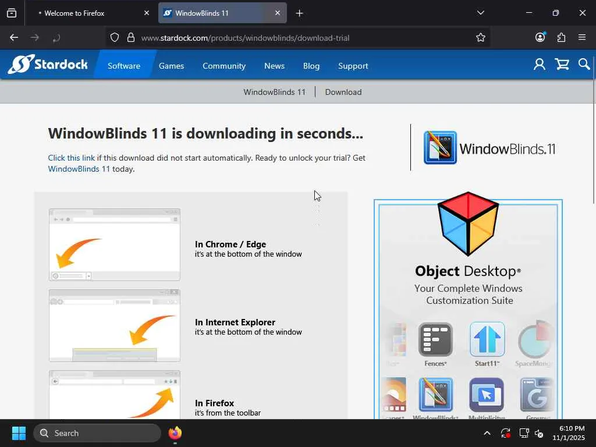Click the Firefox taskbar icon
This screenshot has height=447, width=596.
tap(175, 433)
